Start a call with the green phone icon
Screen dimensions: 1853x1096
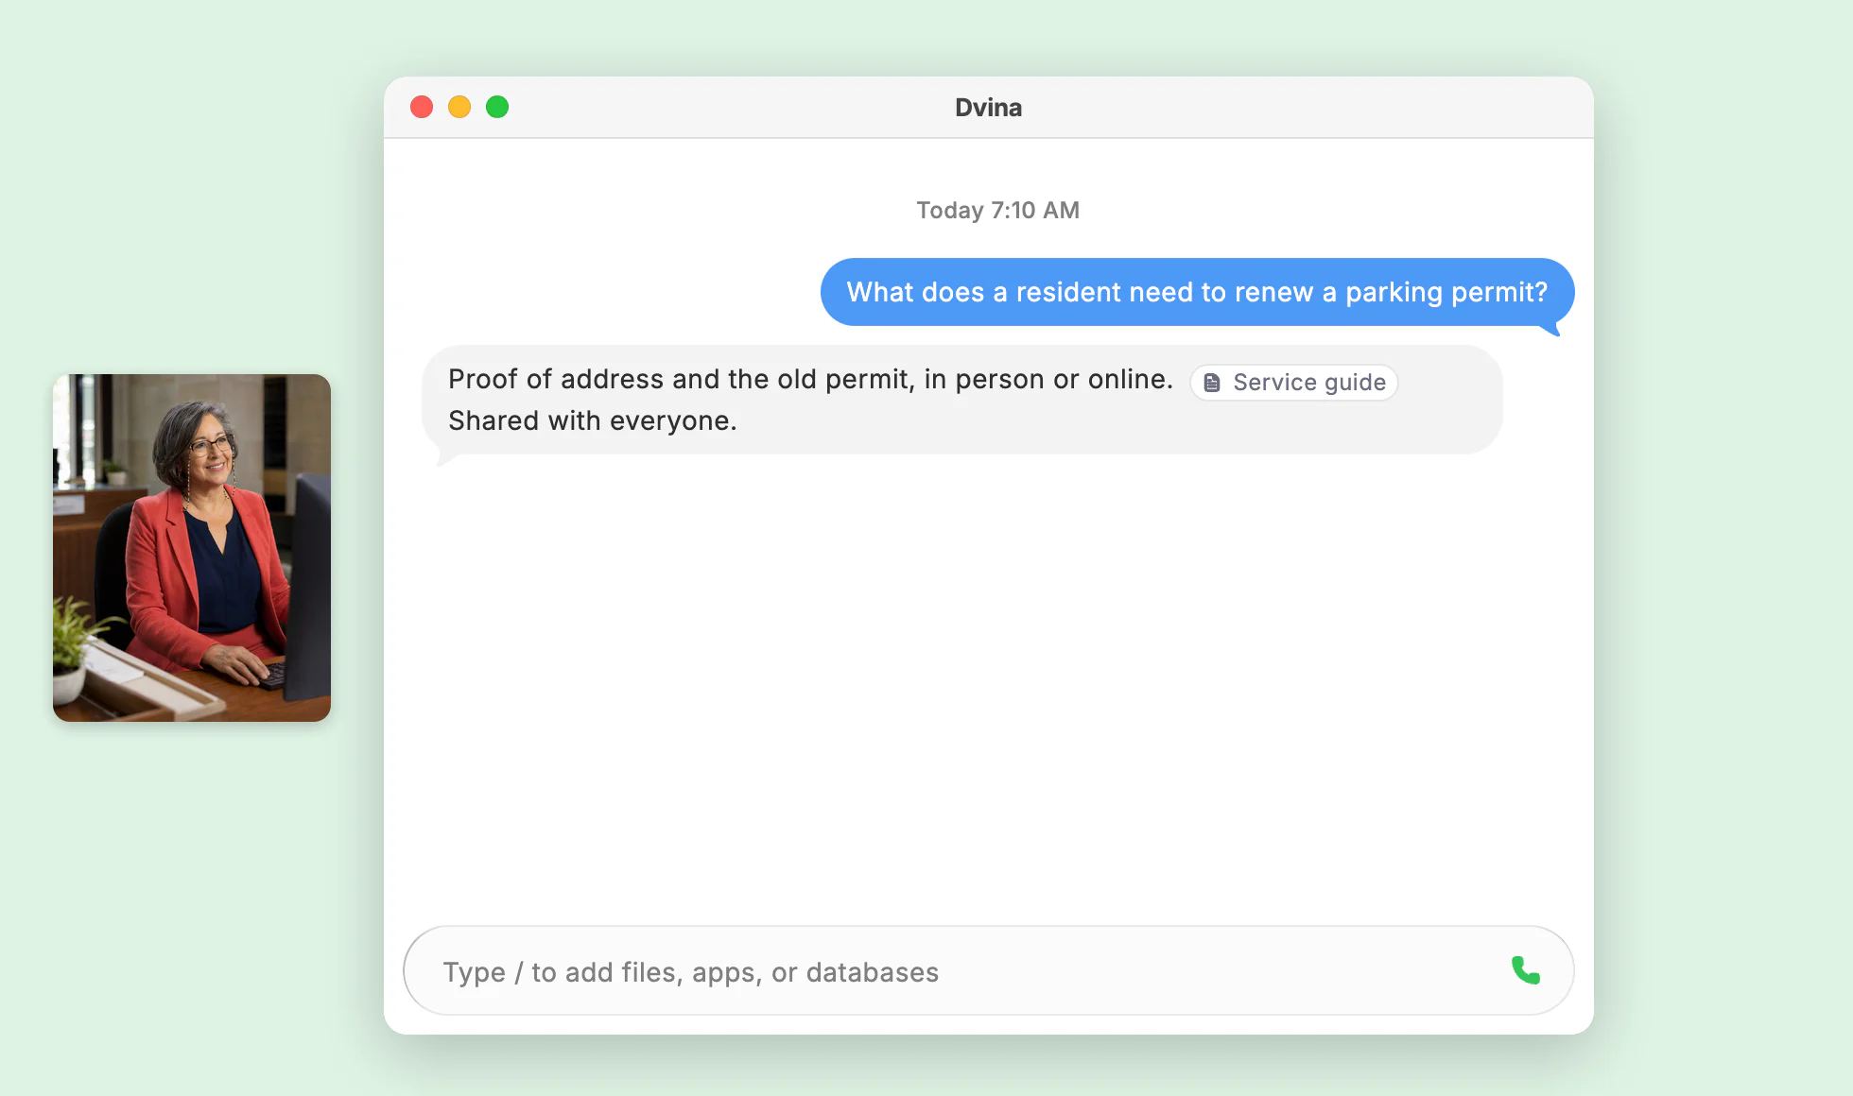click(1525, 970)
